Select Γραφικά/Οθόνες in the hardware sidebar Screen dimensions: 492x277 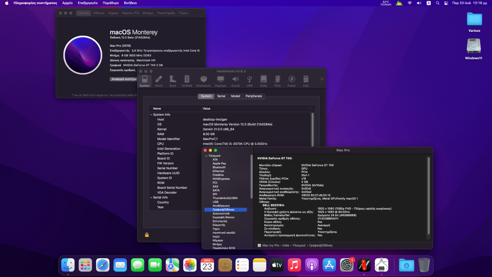click(x=225, y=210)
